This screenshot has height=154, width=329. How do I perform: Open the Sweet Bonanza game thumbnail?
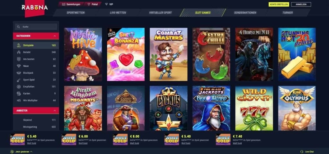(x=126, y=54)
